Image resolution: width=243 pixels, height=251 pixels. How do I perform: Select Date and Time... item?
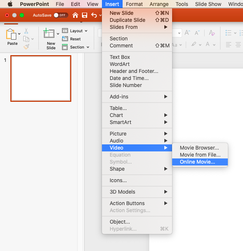(x=137, y=78)
